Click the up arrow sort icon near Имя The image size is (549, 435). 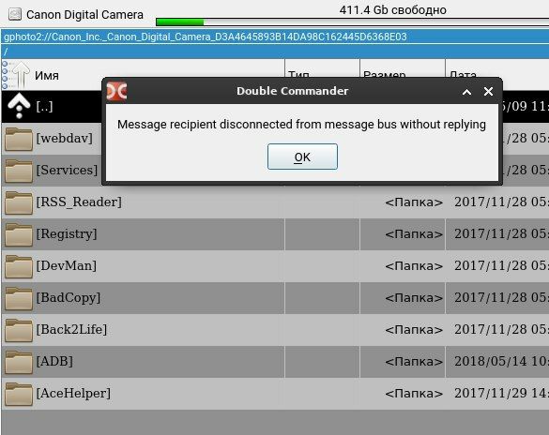(21, 74)
